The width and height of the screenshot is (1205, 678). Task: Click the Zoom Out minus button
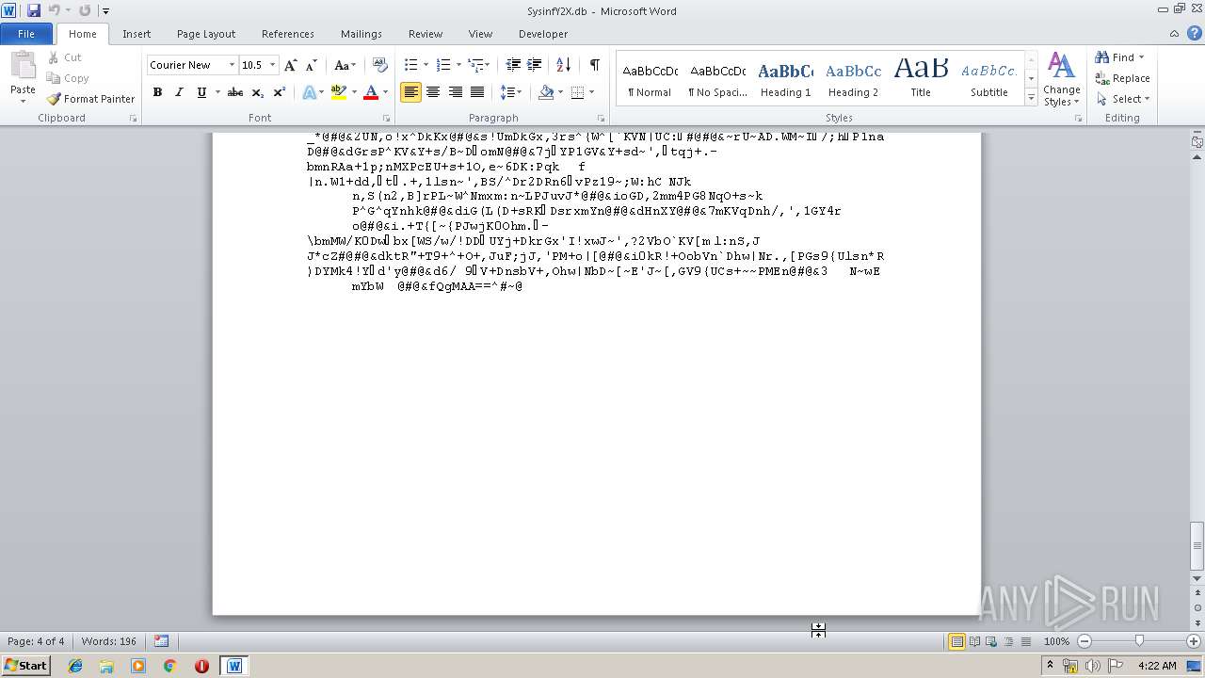(1084, 641)
